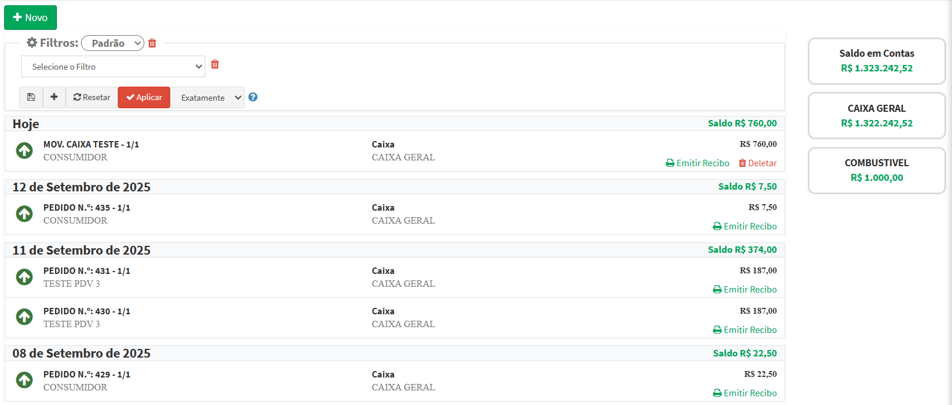Open the Saldo em Contas summary card

[876, 61]
